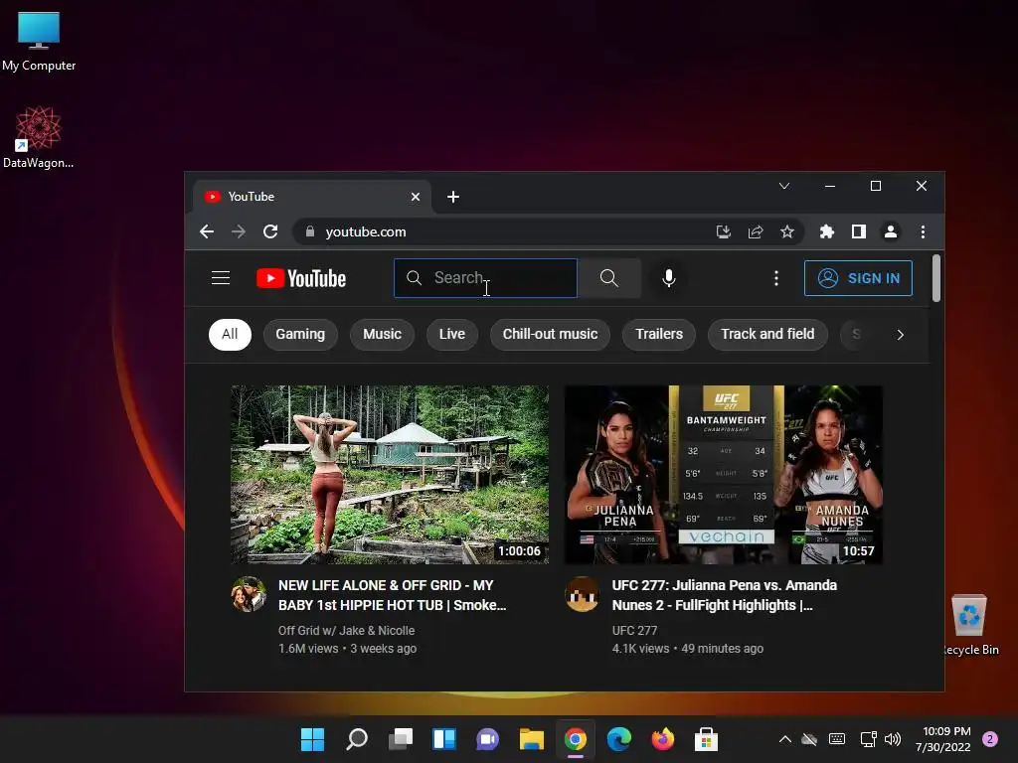Bookmark this tab with star icon
This screenshot has width=1018, height=763.
pos(787,231)
